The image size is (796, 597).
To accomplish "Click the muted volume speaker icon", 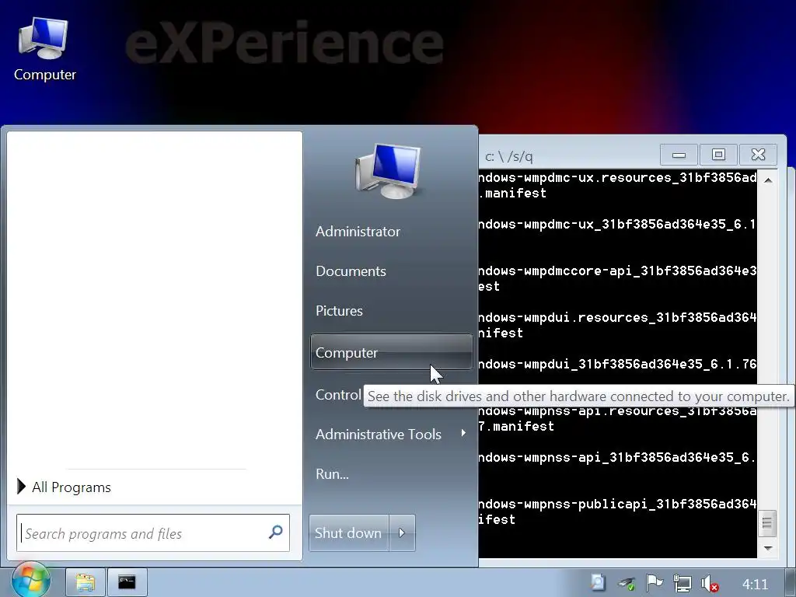I will pyautogui.click(x=709, y=583).
